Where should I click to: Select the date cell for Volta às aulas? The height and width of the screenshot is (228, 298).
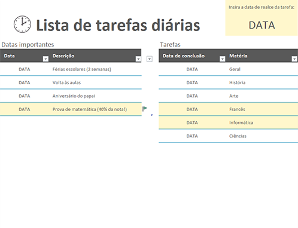pos(25,82)
